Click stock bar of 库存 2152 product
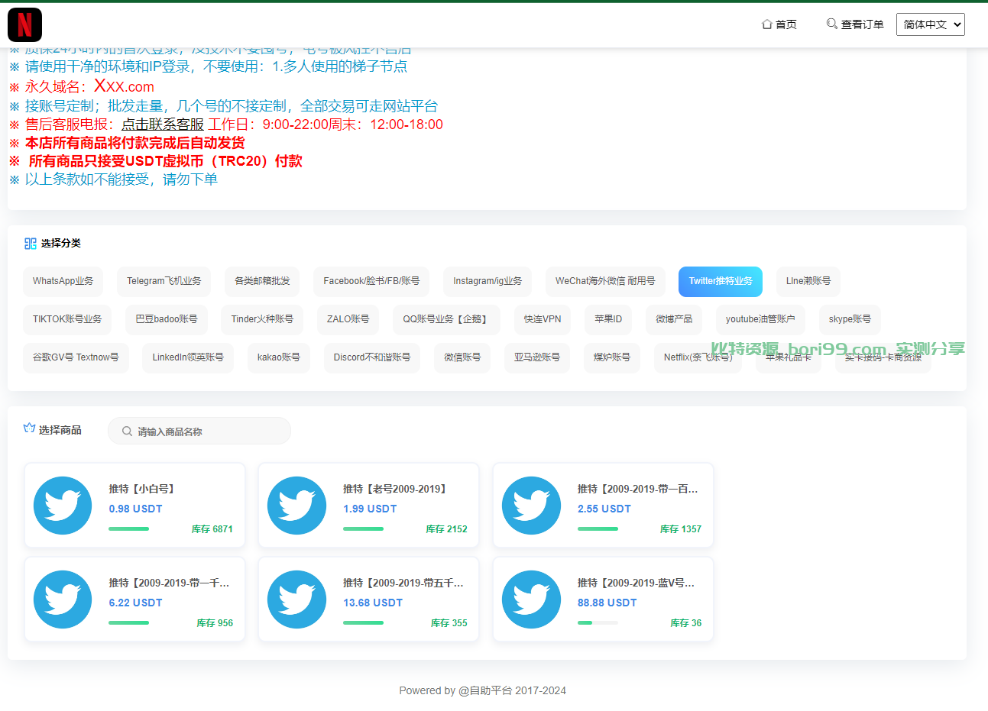Viewport: 988px width, 711px height. click(x=363, y=528)
